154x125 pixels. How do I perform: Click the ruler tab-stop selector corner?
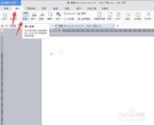point(2,31)
